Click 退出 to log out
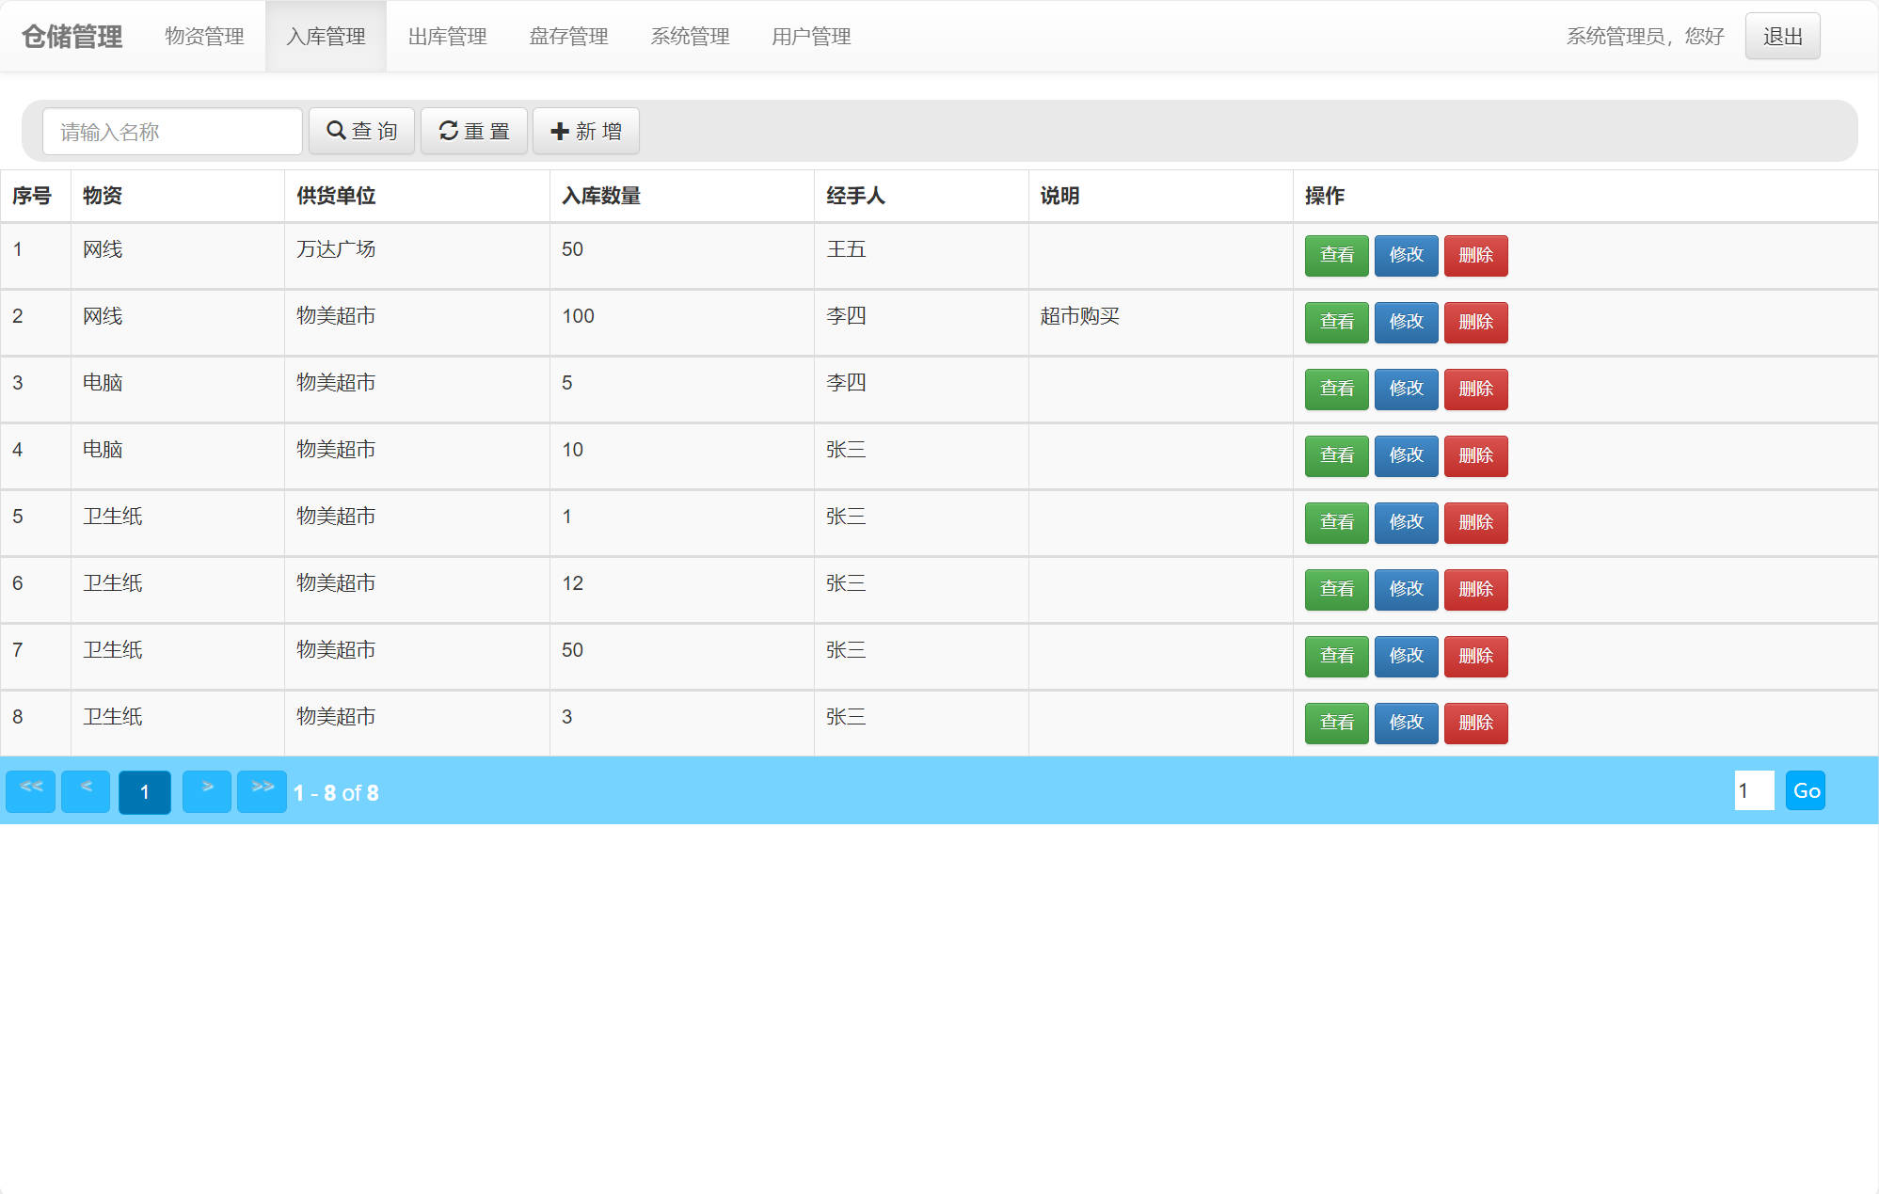This screenshot has height=1194, width=1879. tap(1781, 35)
